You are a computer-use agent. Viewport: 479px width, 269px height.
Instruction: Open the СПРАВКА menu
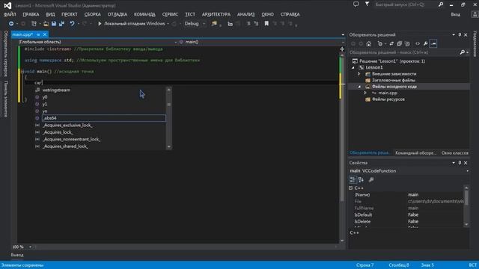coord(290,14)
